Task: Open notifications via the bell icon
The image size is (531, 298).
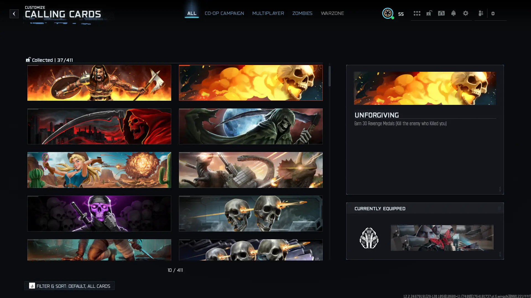Action: [x=453, y=13]
